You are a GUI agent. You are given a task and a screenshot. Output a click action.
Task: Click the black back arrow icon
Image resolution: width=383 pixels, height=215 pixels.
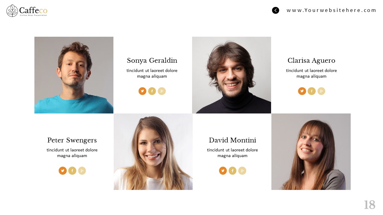(x=276, y=10)
